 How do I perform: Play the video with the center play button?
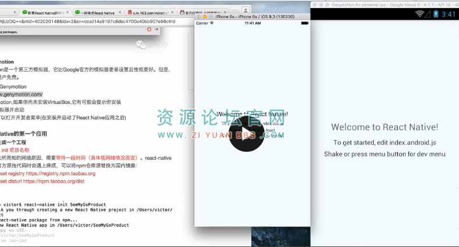click(x=246, y=134)
